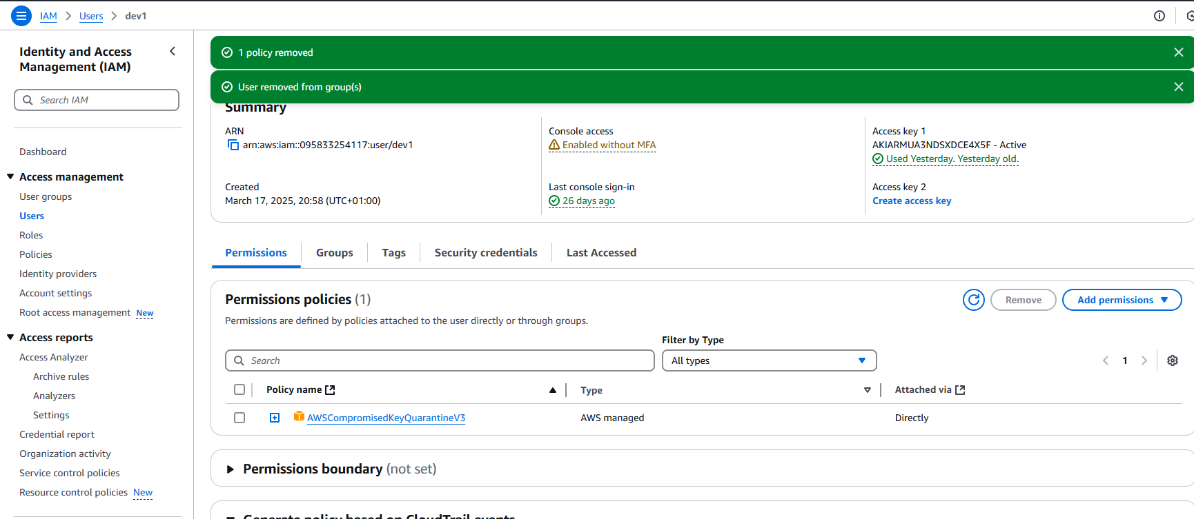
Task: Open permissions table preferences gear
Action: tap(1173, 360)
